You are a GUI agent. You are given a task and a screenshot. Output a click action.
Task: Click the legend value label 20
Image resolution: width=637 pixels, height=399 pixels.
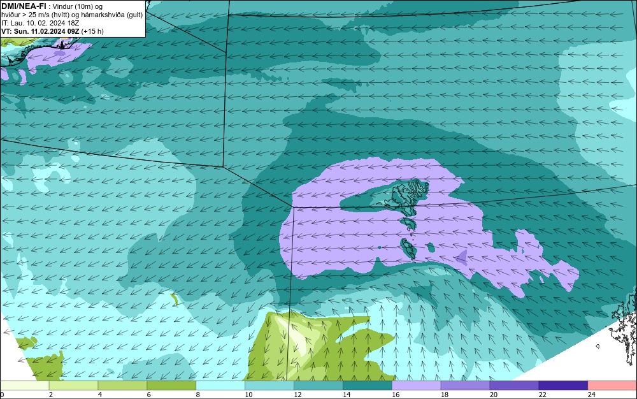[x=493, y=395]
